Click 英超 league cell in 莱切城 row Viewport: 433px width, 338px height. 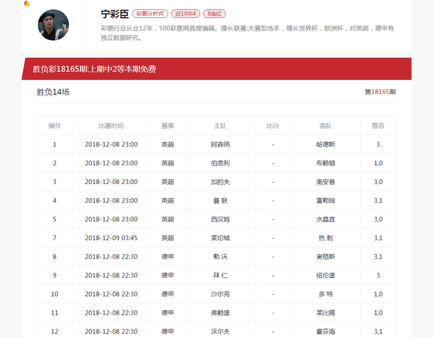point(168,238)
